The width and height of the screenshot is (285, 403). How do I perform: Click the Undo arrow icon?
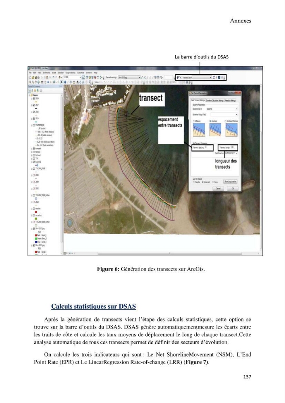click(53, 77)
